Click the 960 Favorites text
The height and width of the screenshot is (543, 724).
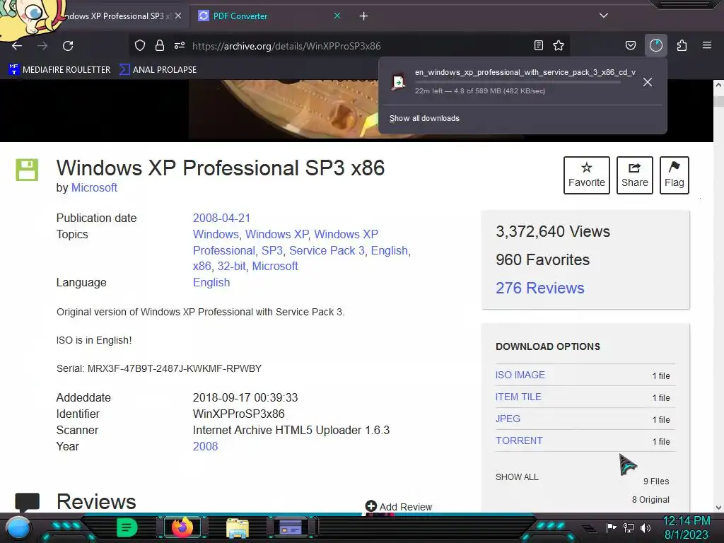[x=542, y=259]
